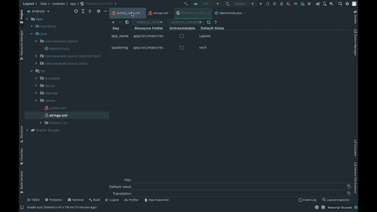
Task: Open the SDK Manager icon
Action: (332, 4)
